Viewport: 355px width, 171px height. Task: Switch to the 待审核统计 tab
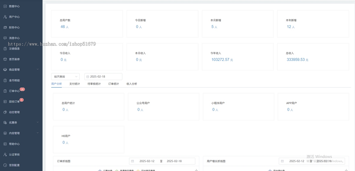pos(94,84)
